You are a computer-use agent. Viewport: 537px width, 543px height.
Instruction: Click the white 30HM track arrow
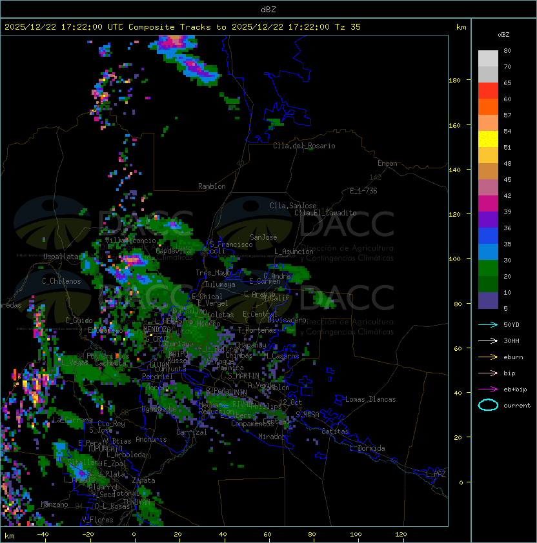tap(488, 341)
